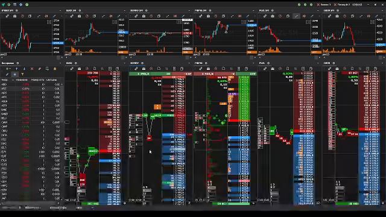This screenshot has height=217, width=386.
Task: Expand the PLZL chart panel header dropdown arrow
Action: pyautogui.click(x=318, y=11)
